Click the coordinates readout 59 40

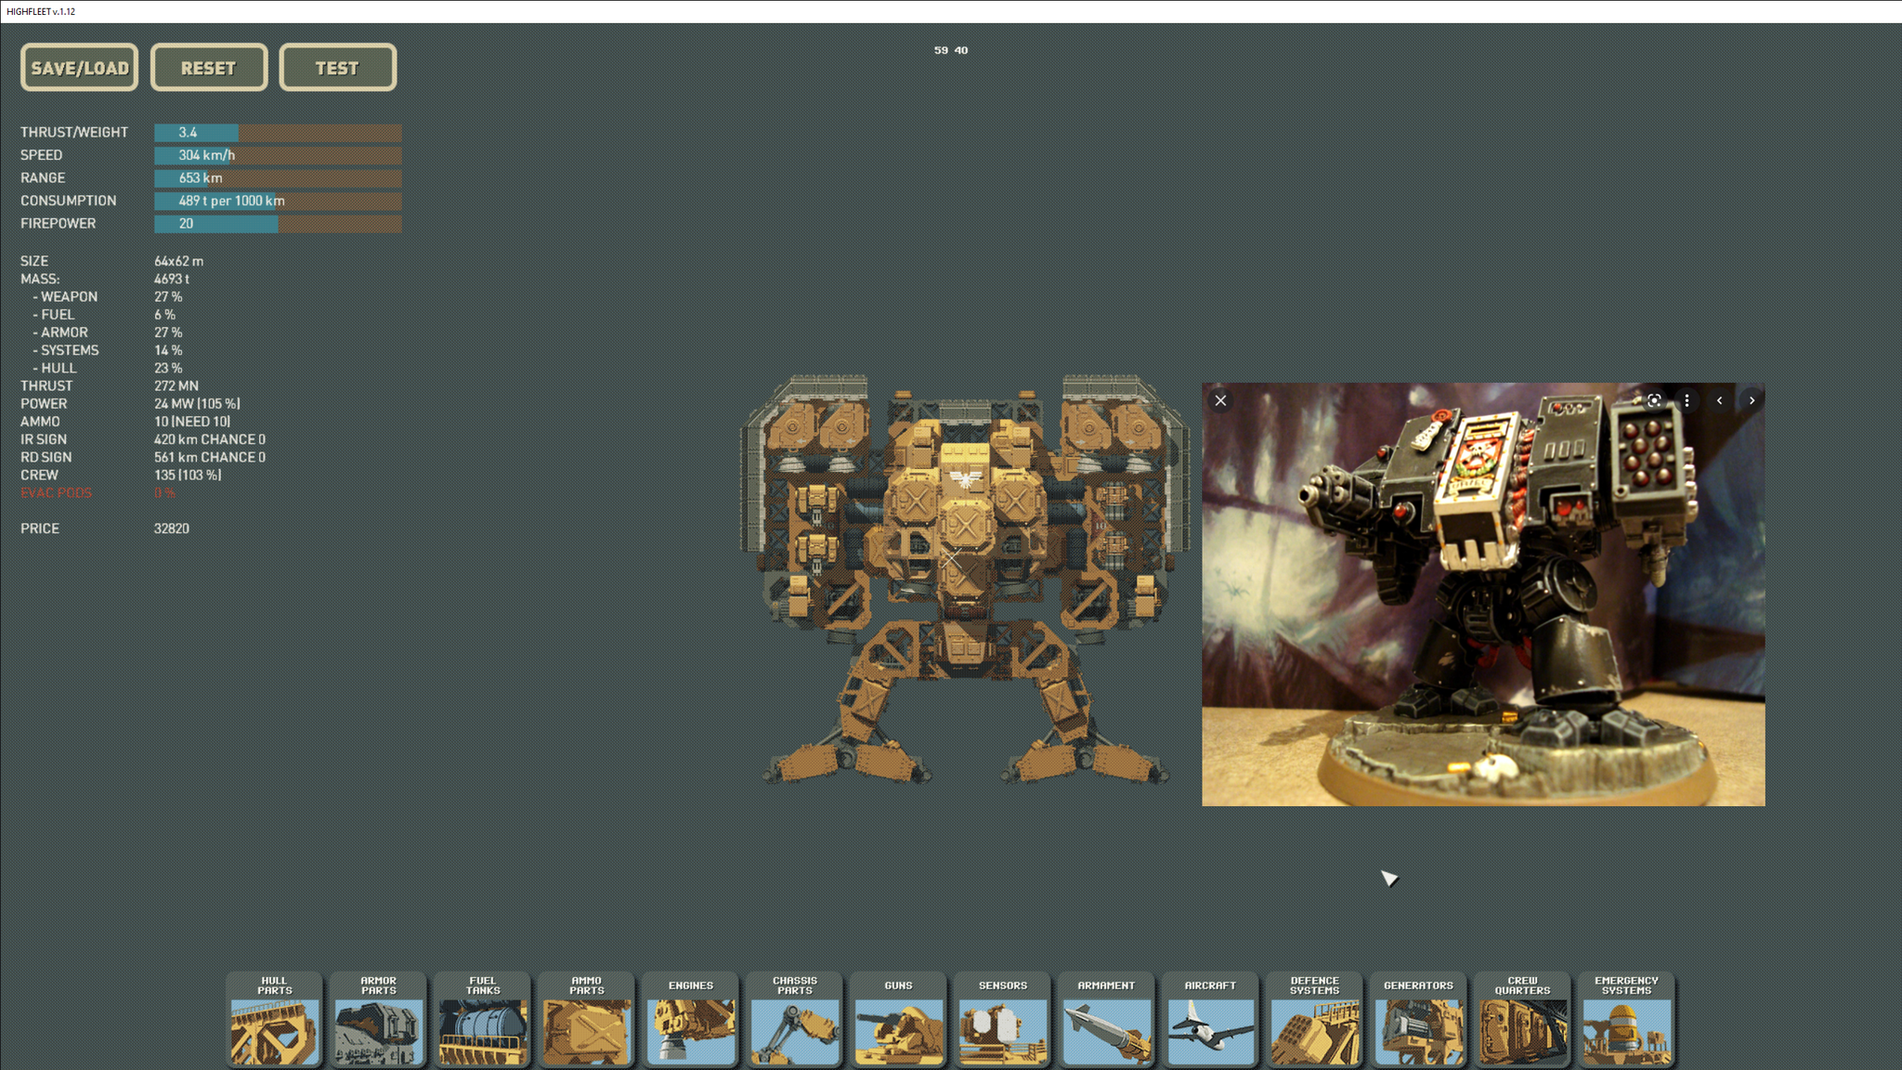tap(951, 50)
